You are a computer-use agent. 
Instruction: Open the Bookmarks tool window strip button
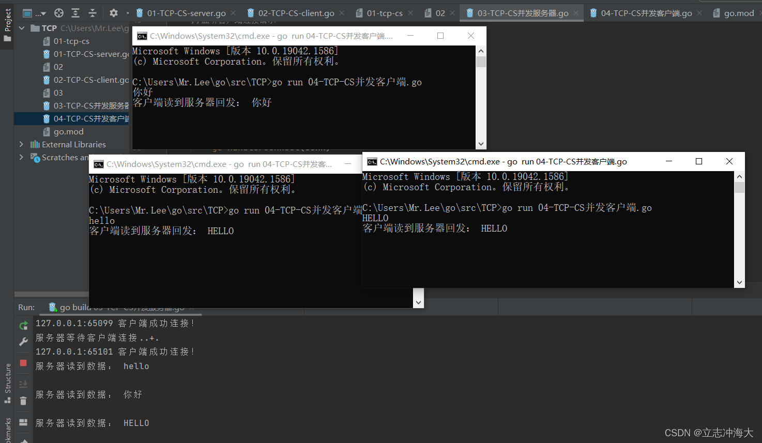point(7,431)
